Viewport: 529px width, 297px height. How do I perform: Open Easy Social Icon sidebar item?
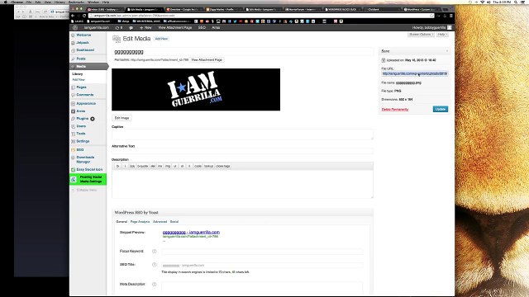[x=89, y=170]
